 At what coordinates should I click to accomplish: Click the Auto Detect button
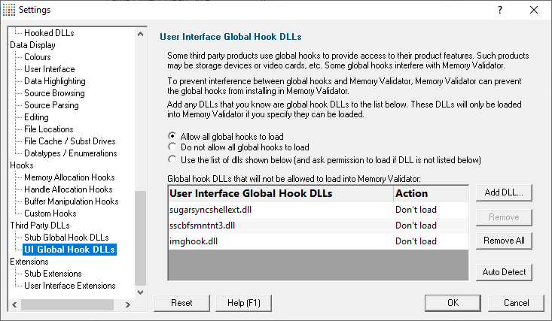(504, 272)
